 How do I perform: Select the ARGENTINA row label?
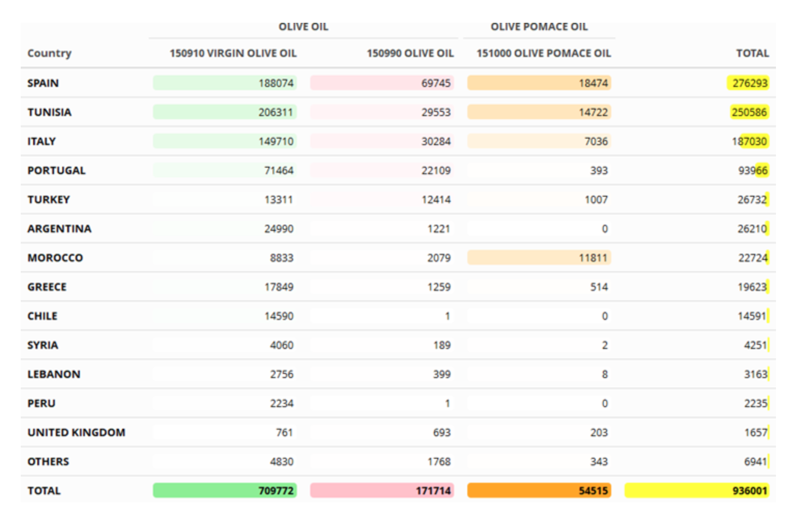click(59, 229)
